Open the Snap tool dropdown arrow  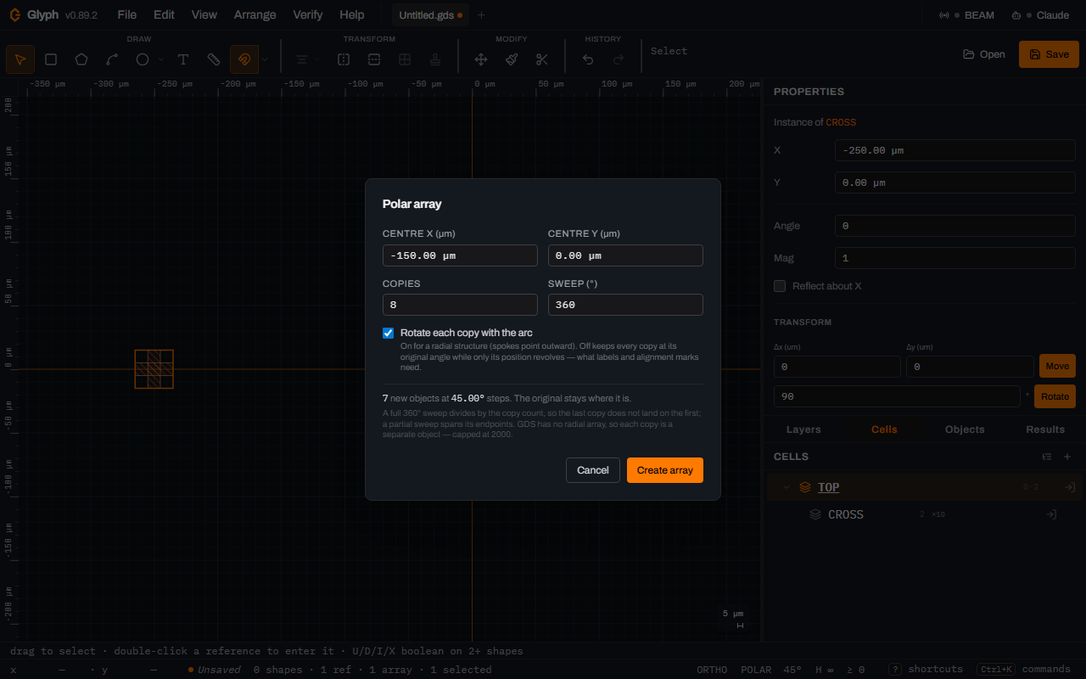click(x=265, y=59)
